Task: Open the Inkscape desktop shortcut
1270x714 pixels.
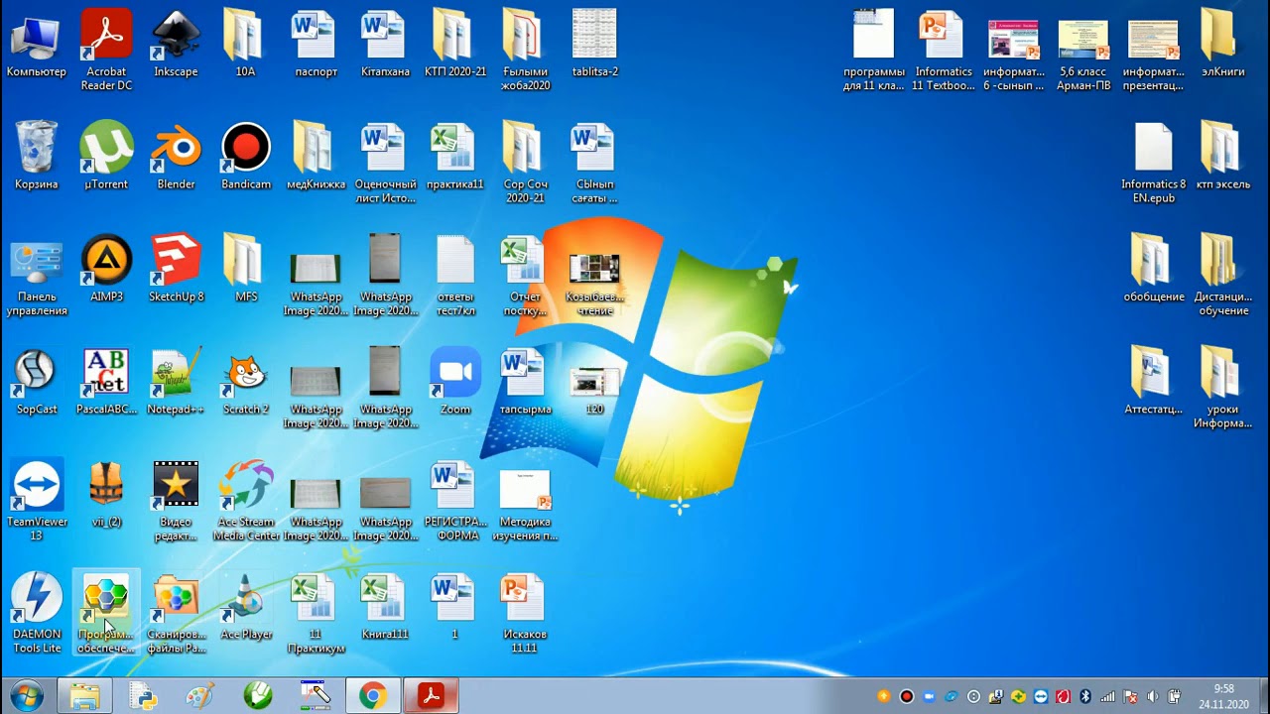Action: click(176, 44)
